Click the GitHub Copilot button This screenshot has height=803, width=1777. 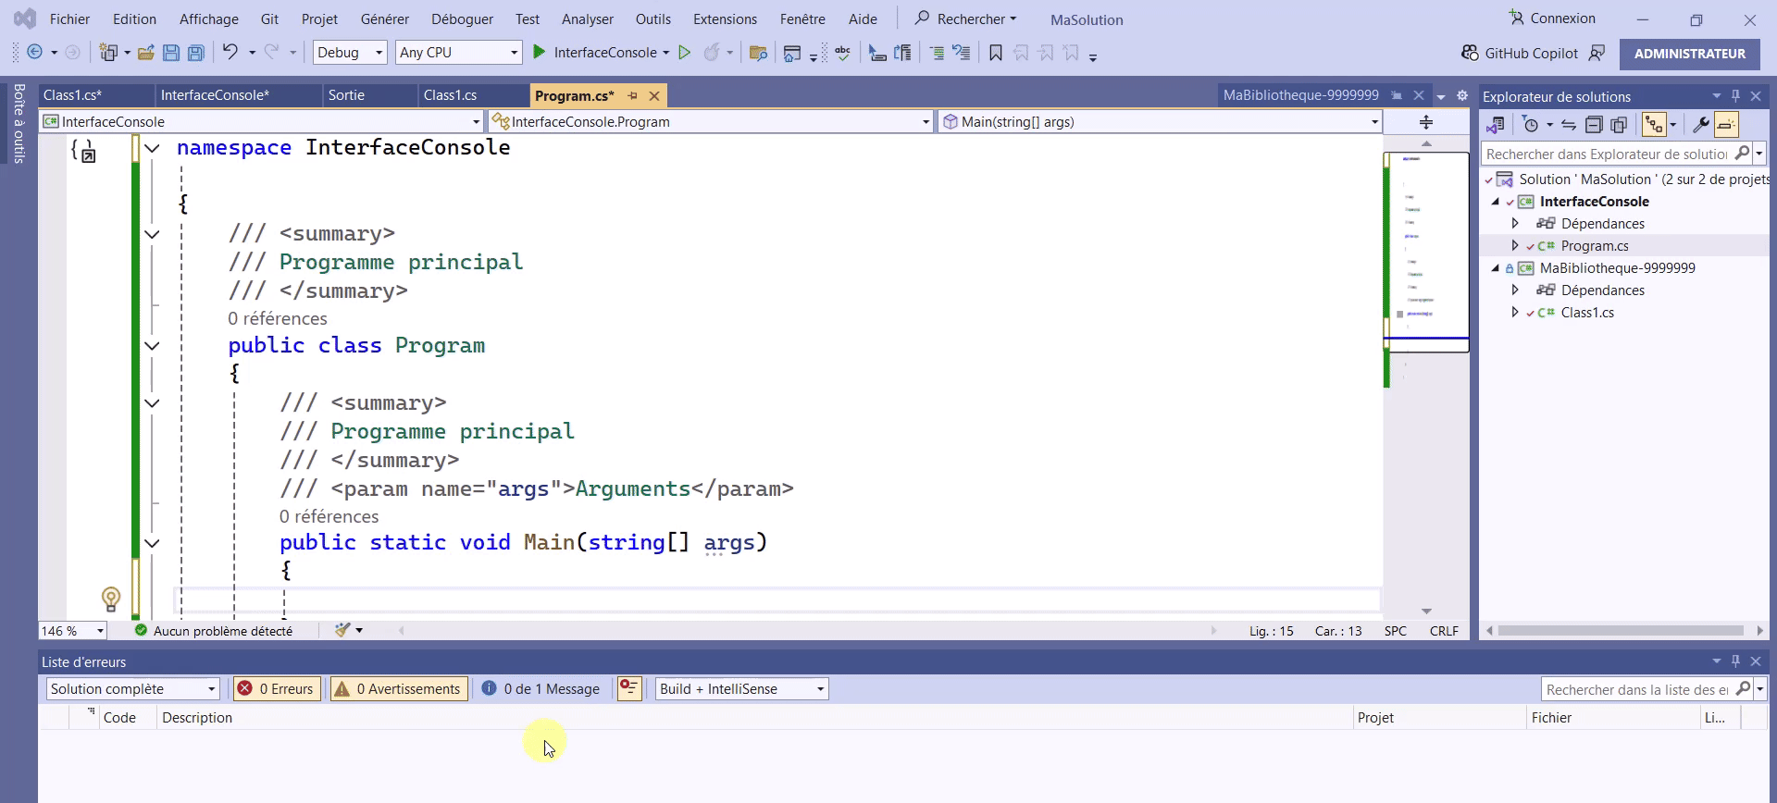pos(1520,54)
